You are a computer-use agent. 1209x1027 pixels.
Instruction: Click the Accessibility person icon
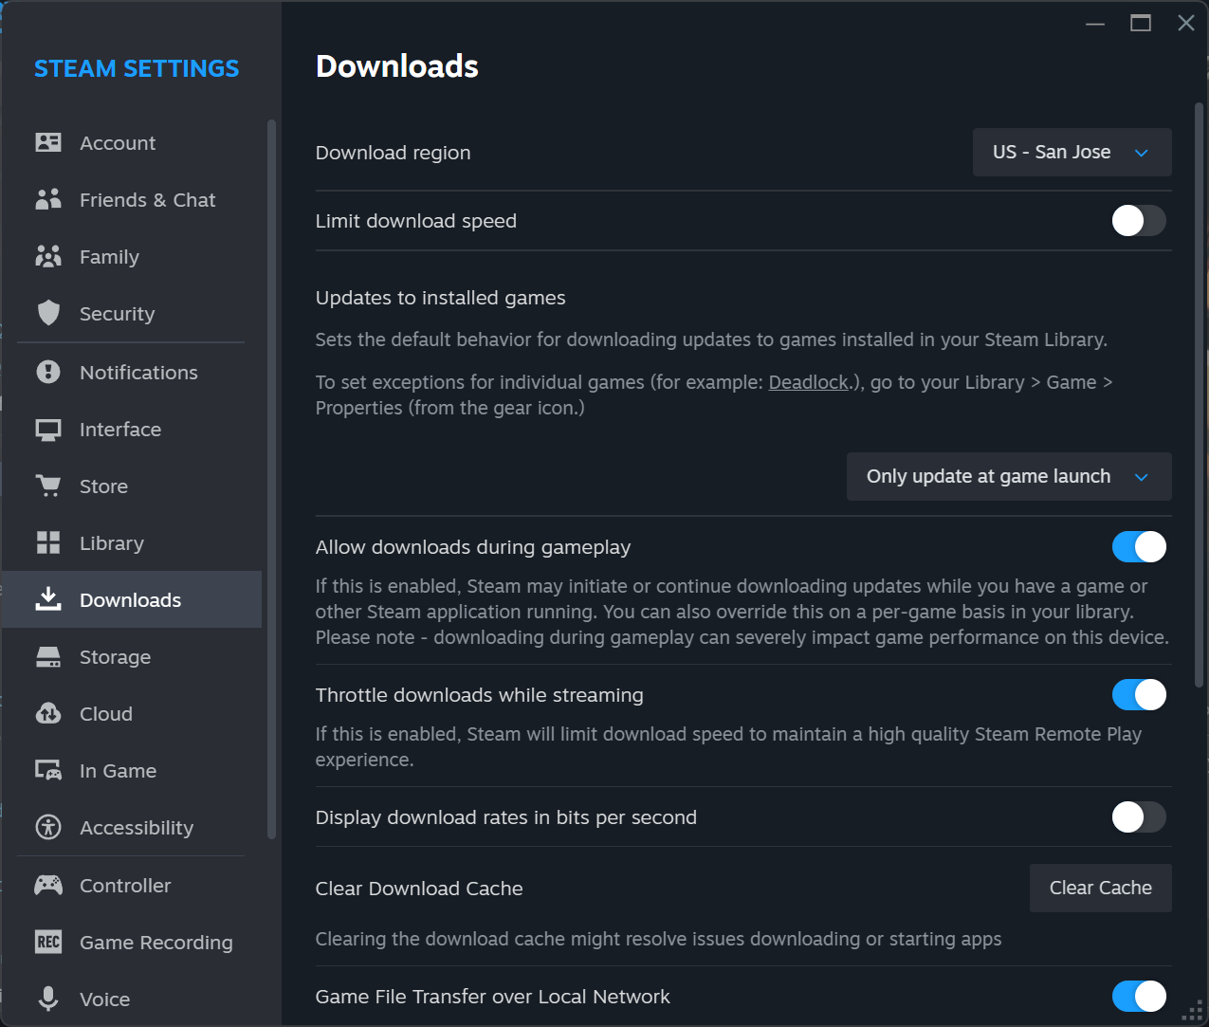(48, 827)
